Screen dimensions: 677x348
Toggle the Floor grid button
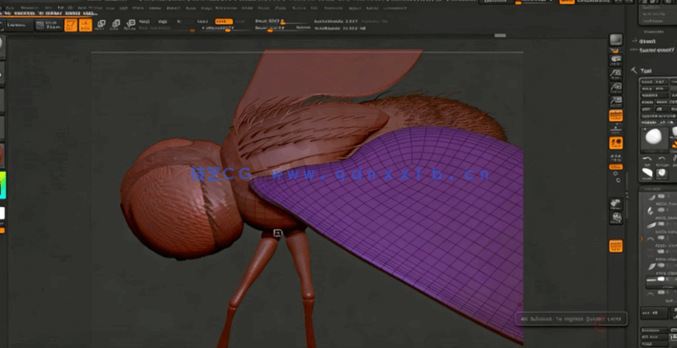point(616,129)
